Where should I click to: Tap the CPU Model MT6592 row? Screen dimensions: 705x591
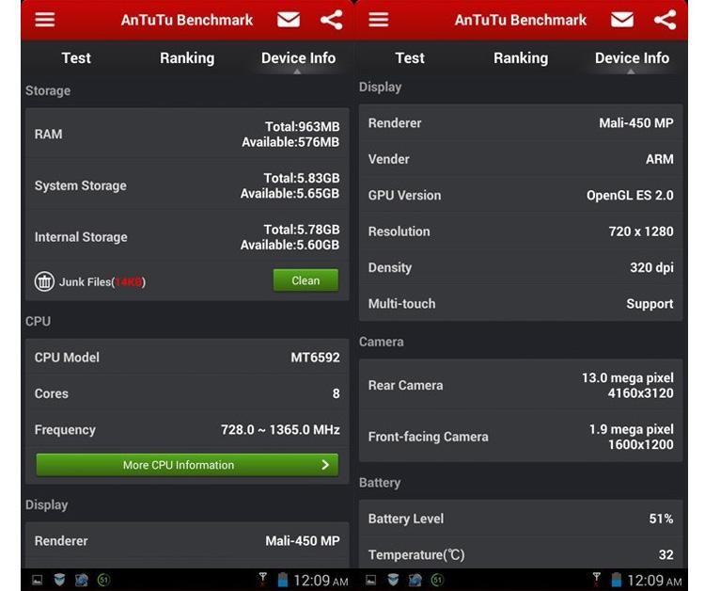187,358
